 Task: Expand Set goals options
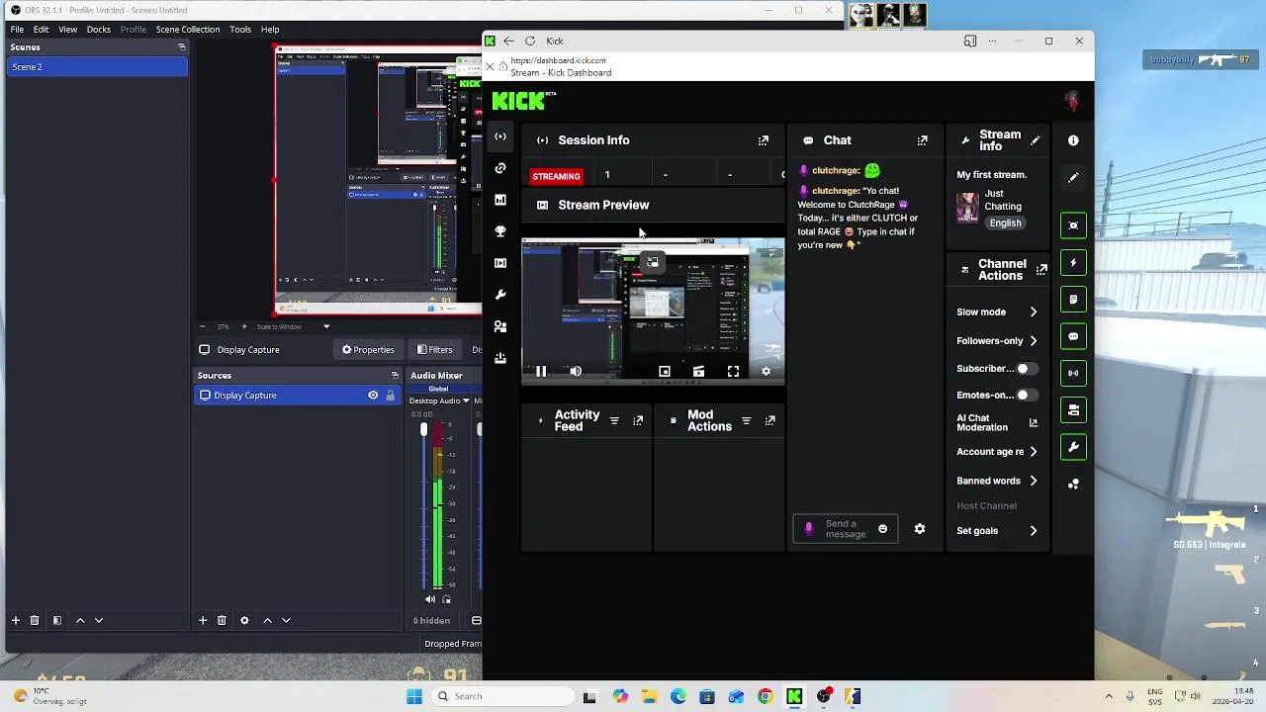1034,531
